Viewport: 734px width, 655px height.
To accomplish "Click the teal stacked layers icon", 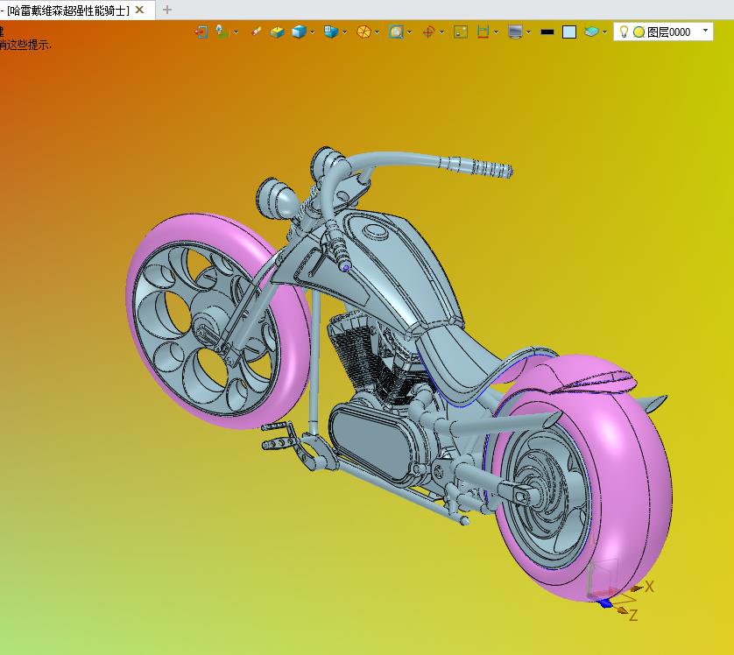I will point(591,32).
